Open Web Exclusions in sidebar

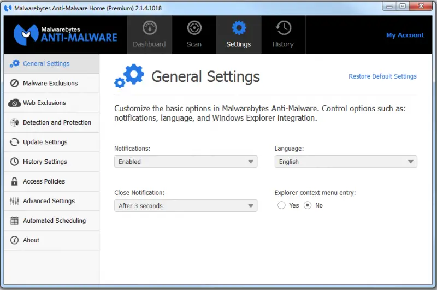coord(52,103)
